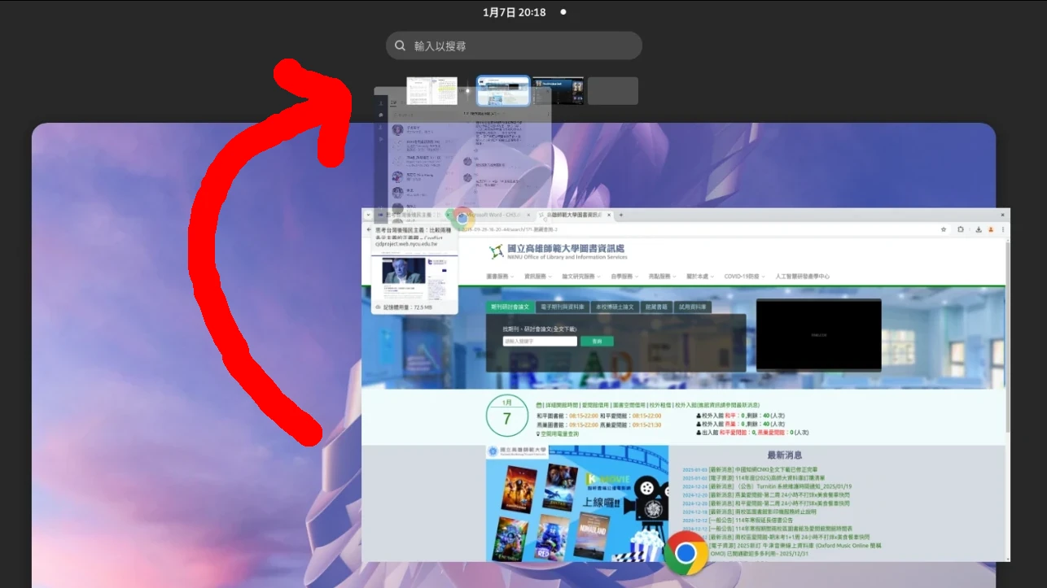Select the 電子期刊與資料庫 search tab
Viewport: 1047px width, 588px height.
(x=563, y=307)
